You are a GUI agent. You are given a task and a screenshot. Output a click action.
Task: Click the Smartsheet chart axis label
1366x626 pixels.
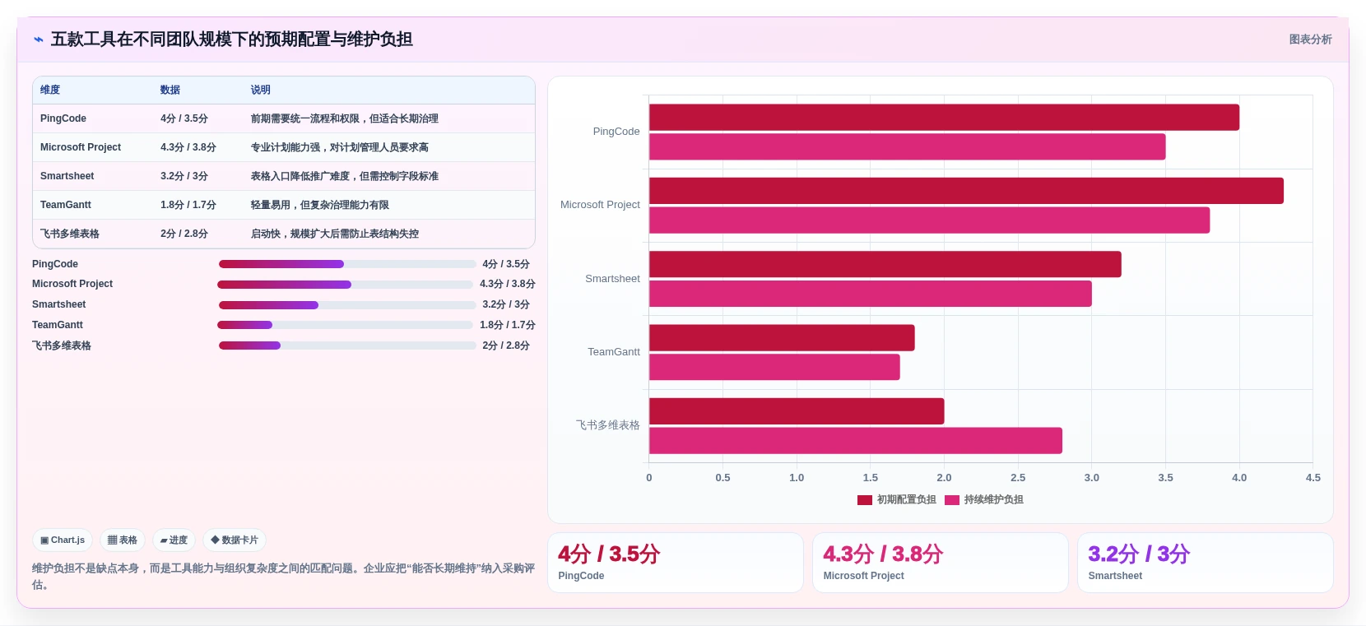pyautogui.click(x=612, y=279)
